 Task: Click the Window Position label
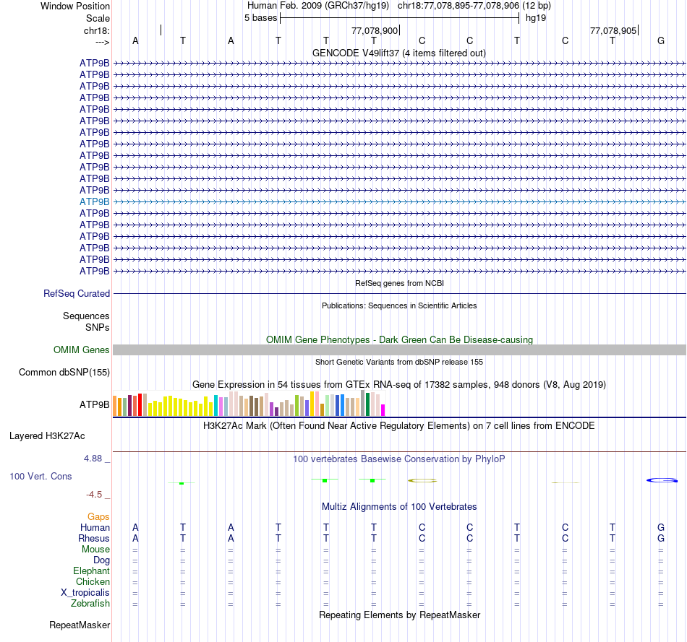(75, 6)
